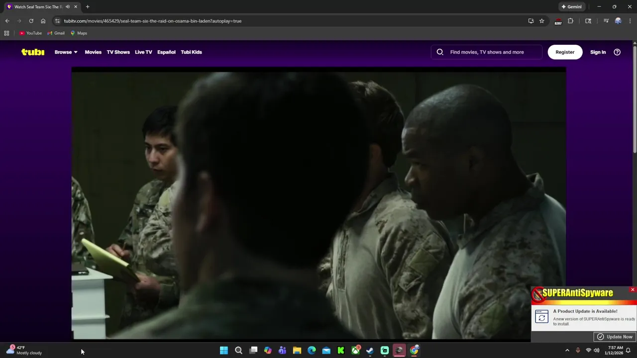Open the media controls icon
This screenshot has height=358, width=637.
pos(606,21)
